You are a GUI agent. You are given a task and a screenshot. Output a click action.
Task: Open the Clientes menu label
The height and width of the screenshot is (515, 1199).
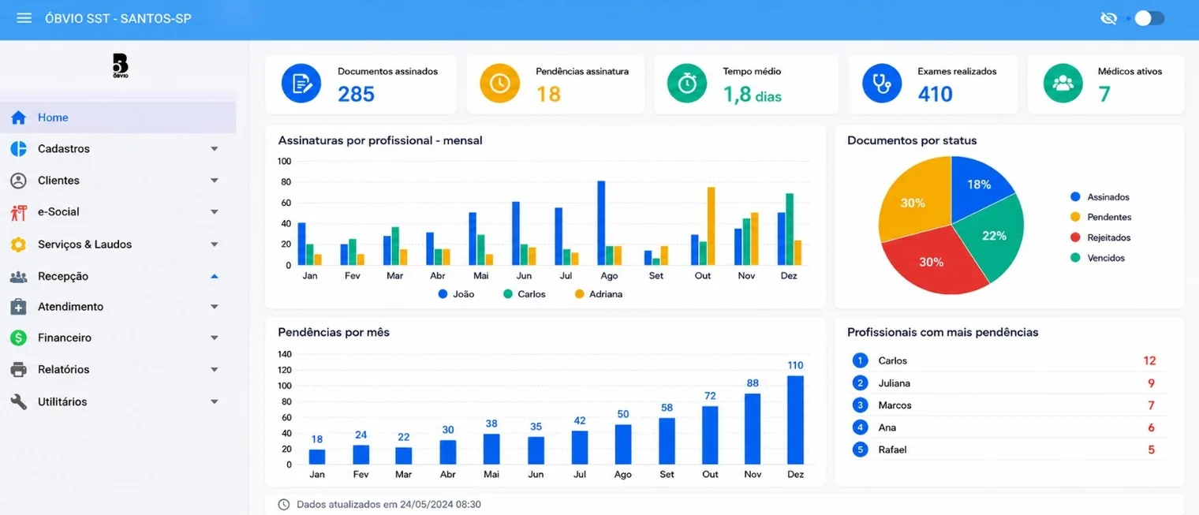[x=58, y=181]
